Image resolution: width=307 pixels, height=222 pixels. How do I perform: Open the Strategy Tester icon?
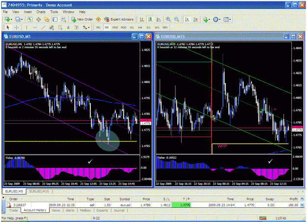tap(63, 19)
